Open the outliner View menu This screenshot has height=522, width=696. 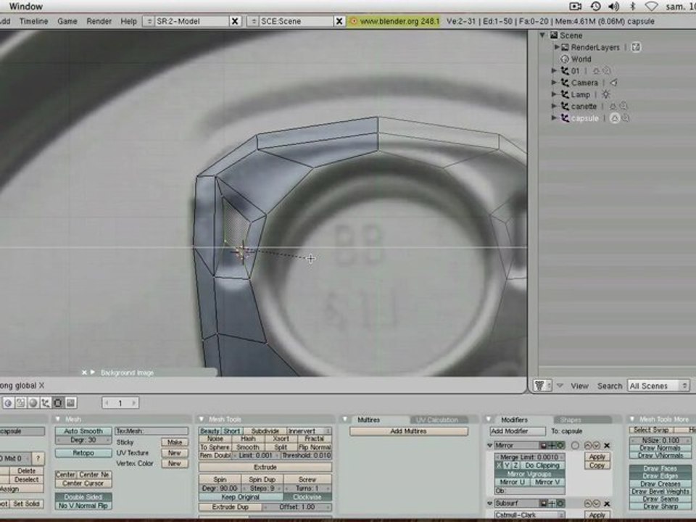tap(579, 386)
